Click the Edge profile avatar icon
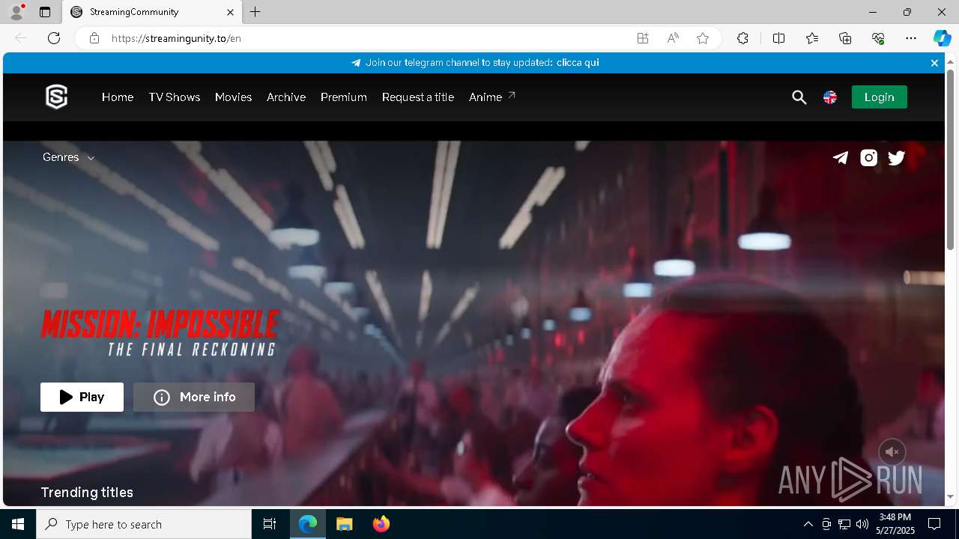Viewport: 959px width, 539px height. tap(16, 12)
